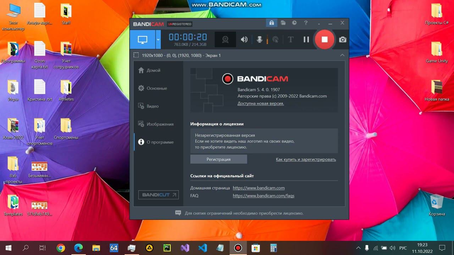This screenshot has width=454, height=255.
Task: Select the Staff folder on desktop
Action: click(66, 14)
